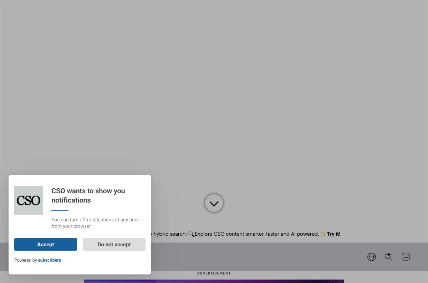The image size is (428, 283).
Task: Open the subscribers link
Action: pyautogui.click(x=50, y=260)
